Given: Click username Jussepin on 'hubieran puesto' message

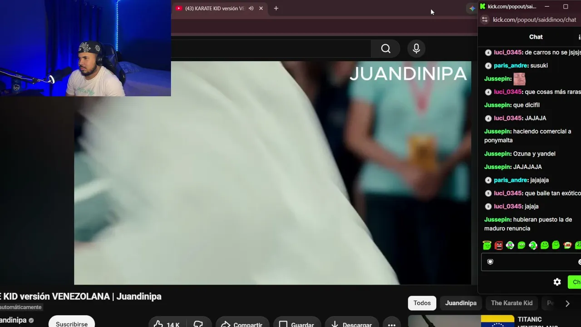Looking at the screenshot, I should [497, 219].
